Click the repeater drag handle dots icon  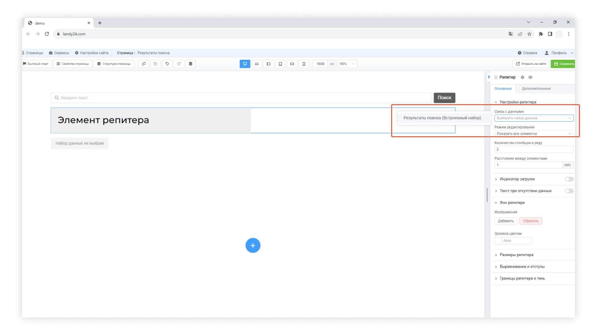(x=496, y=77)
